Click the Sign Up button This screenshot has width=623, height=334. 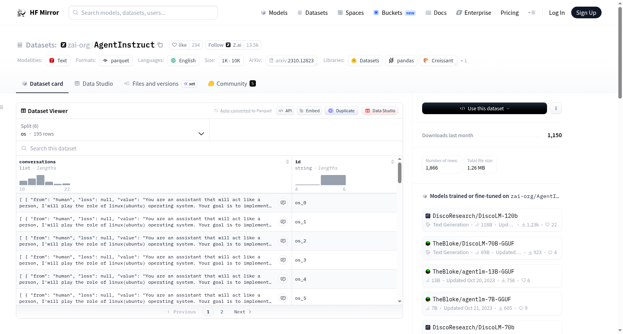coord(586,12)
